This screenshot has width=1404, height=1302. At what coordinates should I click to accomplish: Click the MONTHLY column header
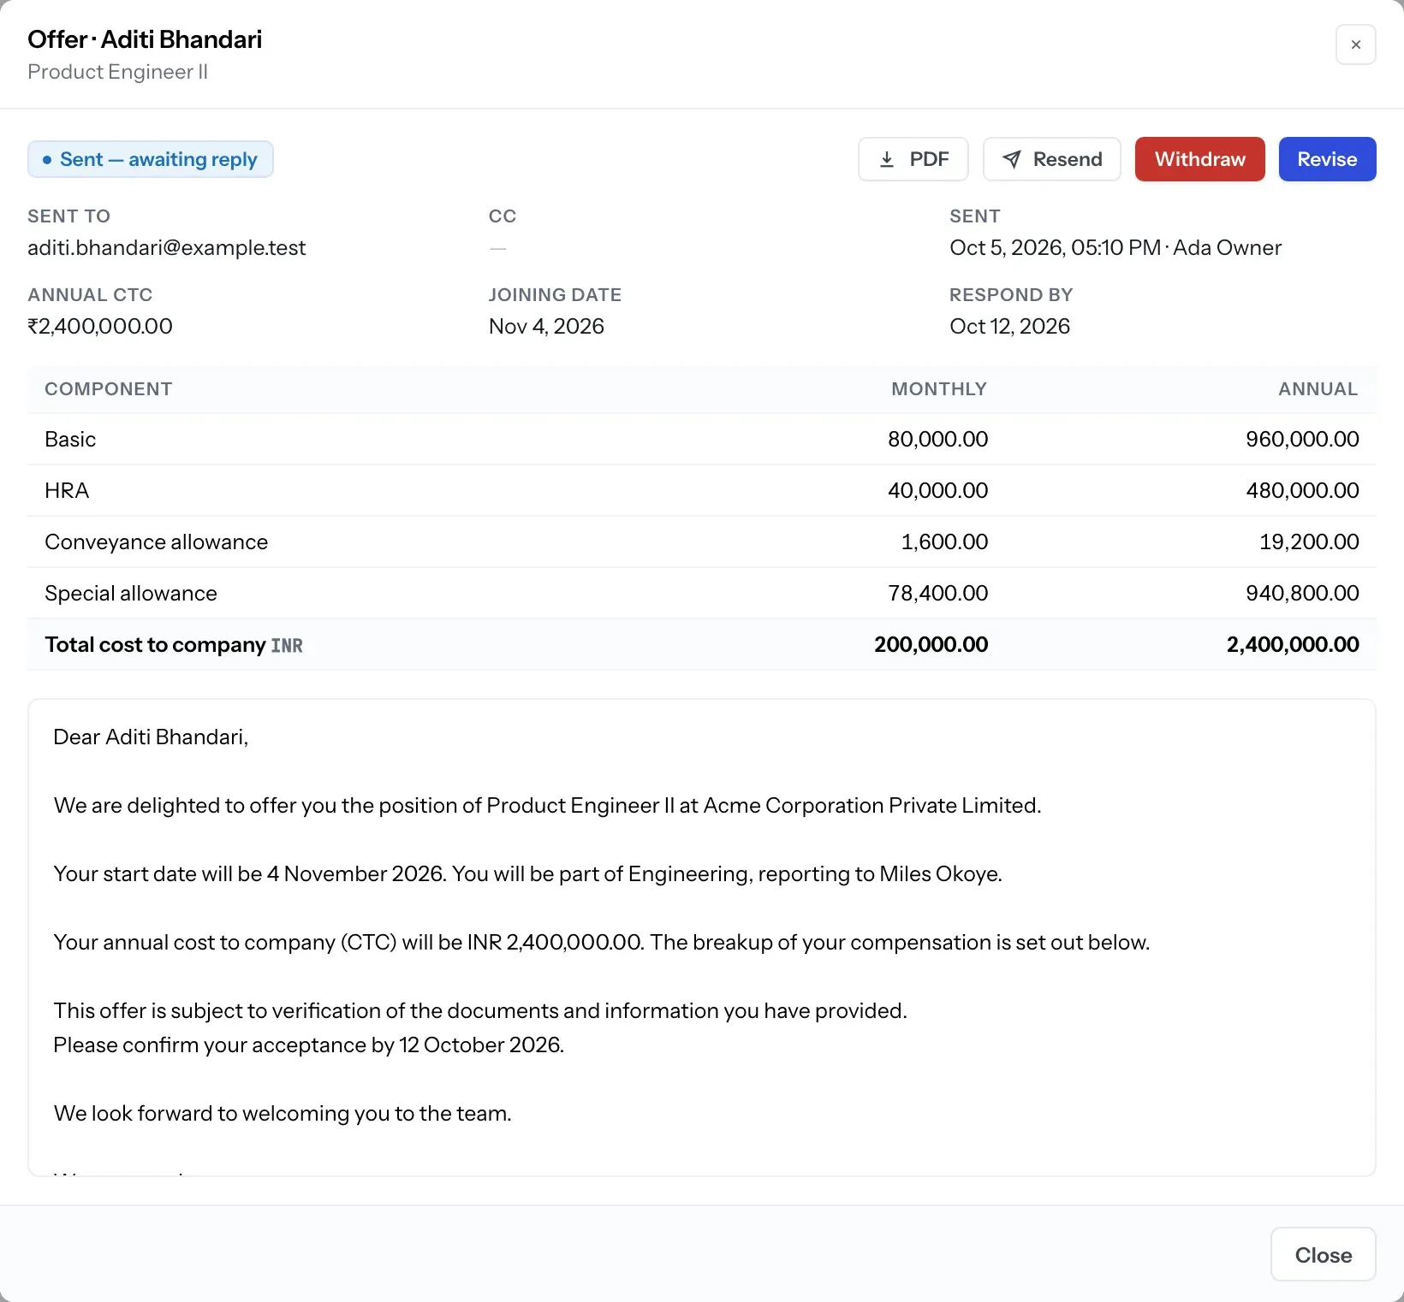click(939, 389)
